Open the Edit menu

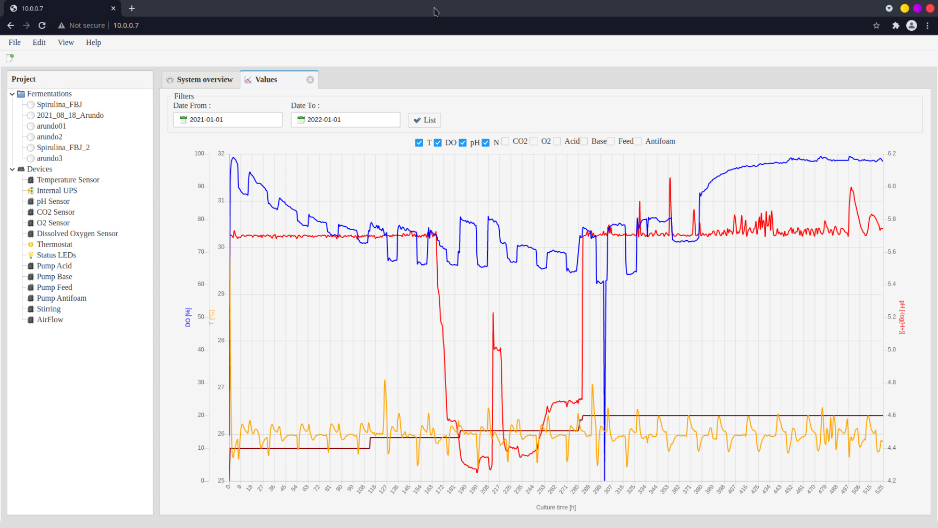click(x=39, y=43)
